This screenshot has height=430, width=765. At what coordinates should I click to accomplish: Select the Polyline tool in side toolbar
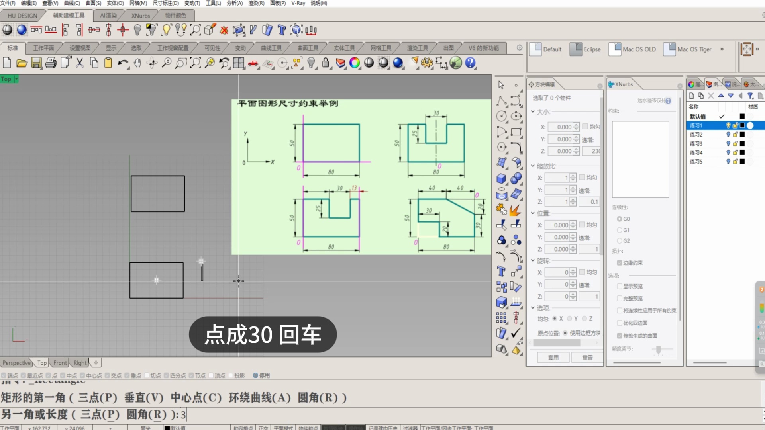(501, 101)
